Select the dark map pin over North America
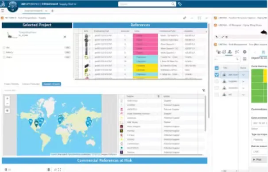 coord(36,123)
